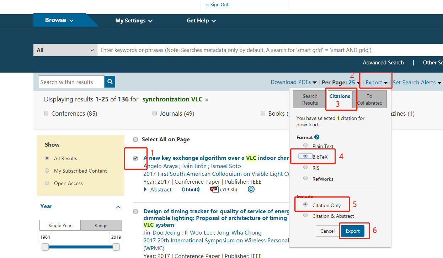Image resolution: width=443 pixels, height=258 pixels.
Task: Switch to the Search Results tab
Action: coord(309,99)
